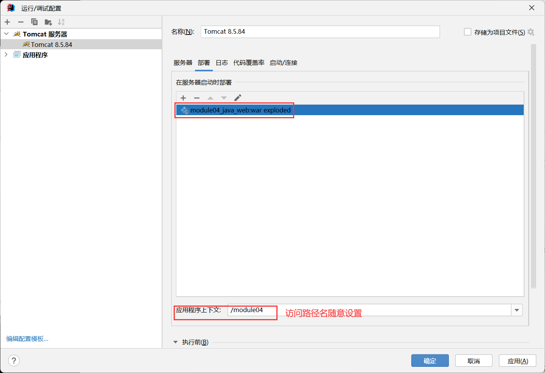The height and width of the screenshot is (373, 545).
Task: Switch to the 代码覆盖率 tab
Action: click(x=249, y=63)
